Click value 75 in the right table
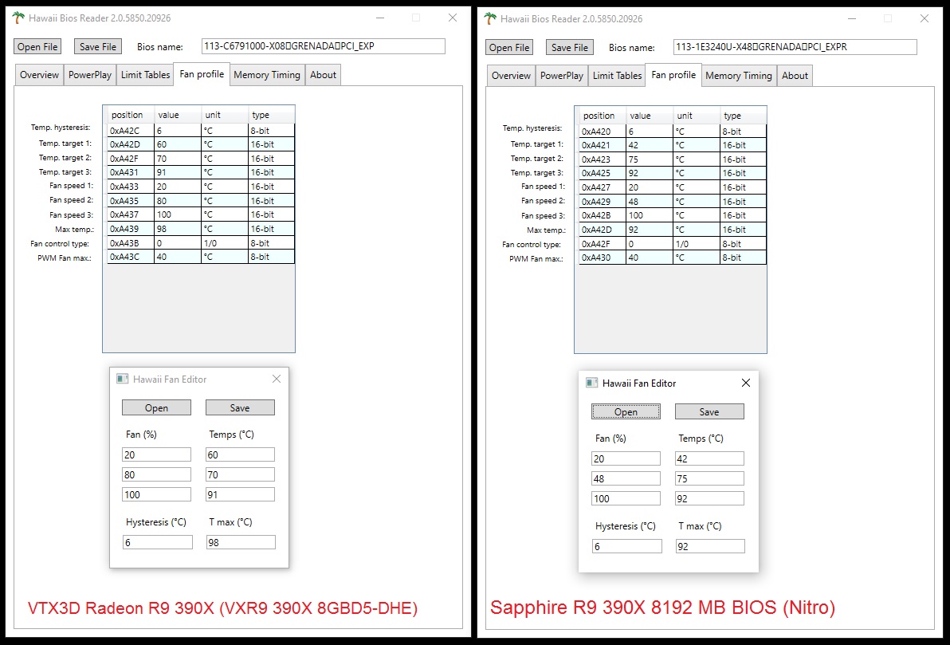The width and height of the screenshot is (950, 645). point(650,159)
